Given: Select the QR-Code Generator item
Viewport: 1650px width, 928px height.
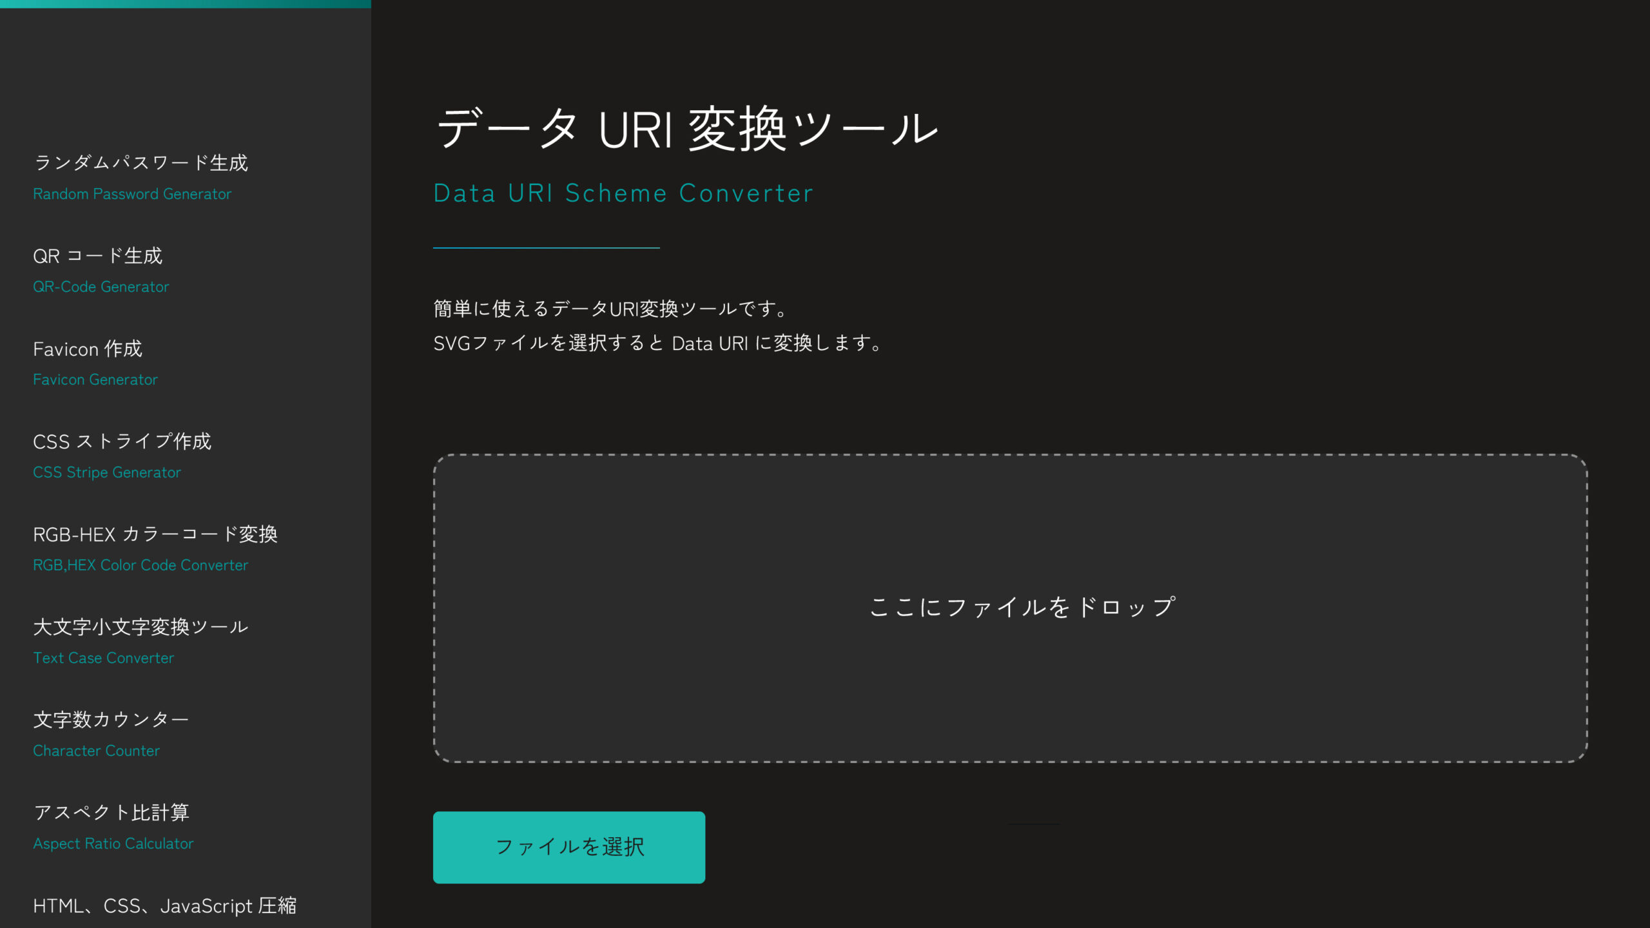Looking at the screenshot, I should tap(101, 285).
